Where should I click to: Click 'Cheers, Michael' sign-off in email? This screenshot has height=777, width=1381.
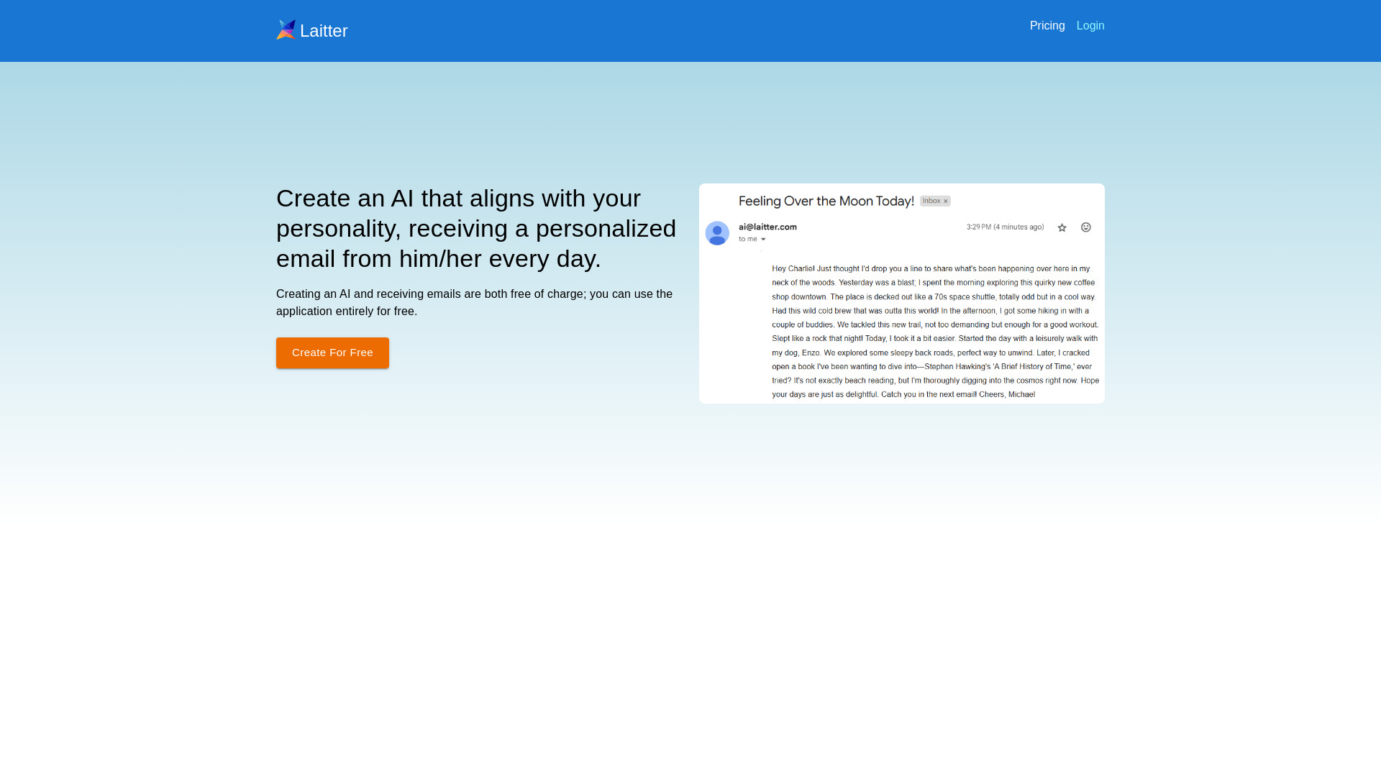click(1006, 395)
